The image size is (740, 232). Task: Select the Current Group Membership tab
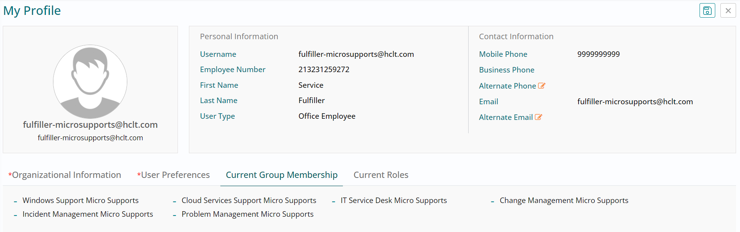(x=282, y=175)
